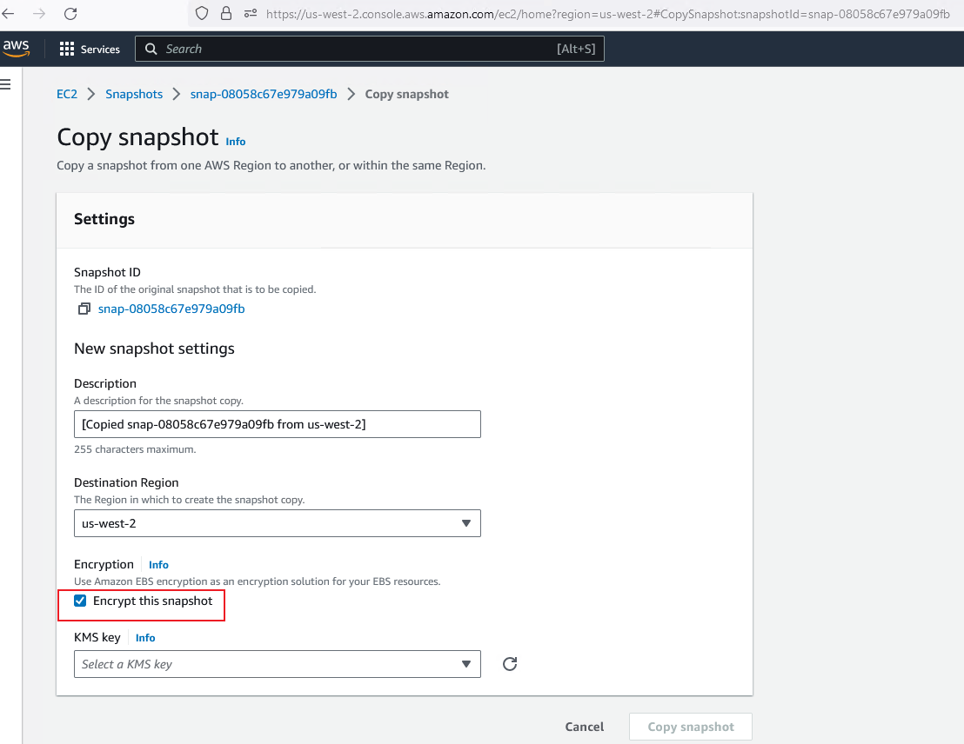The image size is (964, 744).
Task: Open the Services grid menu
Action: pyautogui.click(x=89, y=50)
